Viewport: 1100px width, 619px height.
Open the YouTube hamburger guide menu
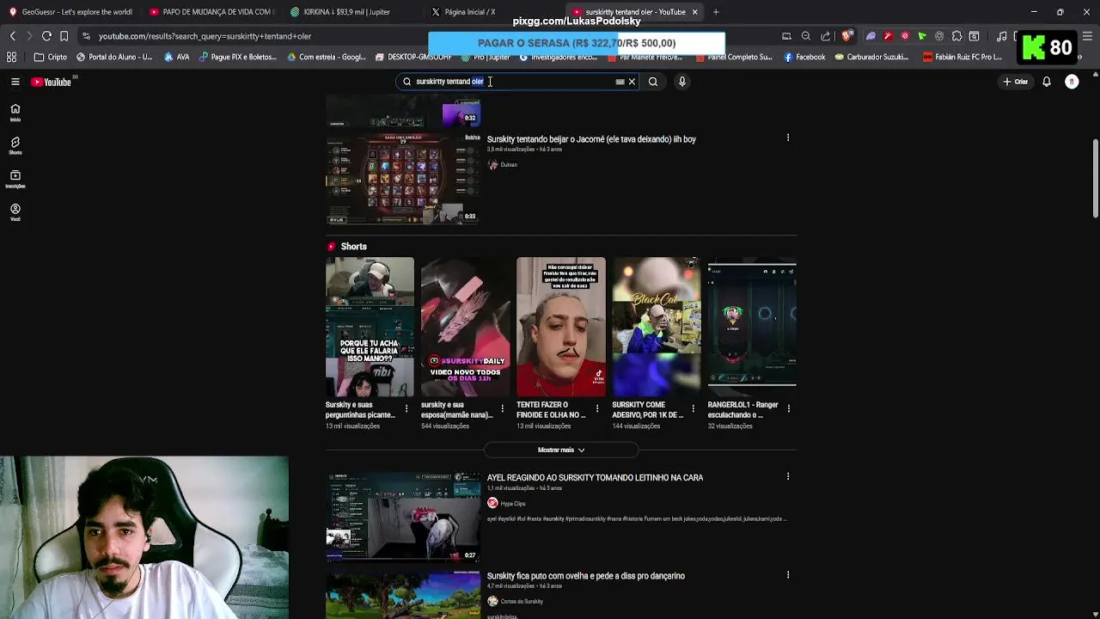pos(15,82)
